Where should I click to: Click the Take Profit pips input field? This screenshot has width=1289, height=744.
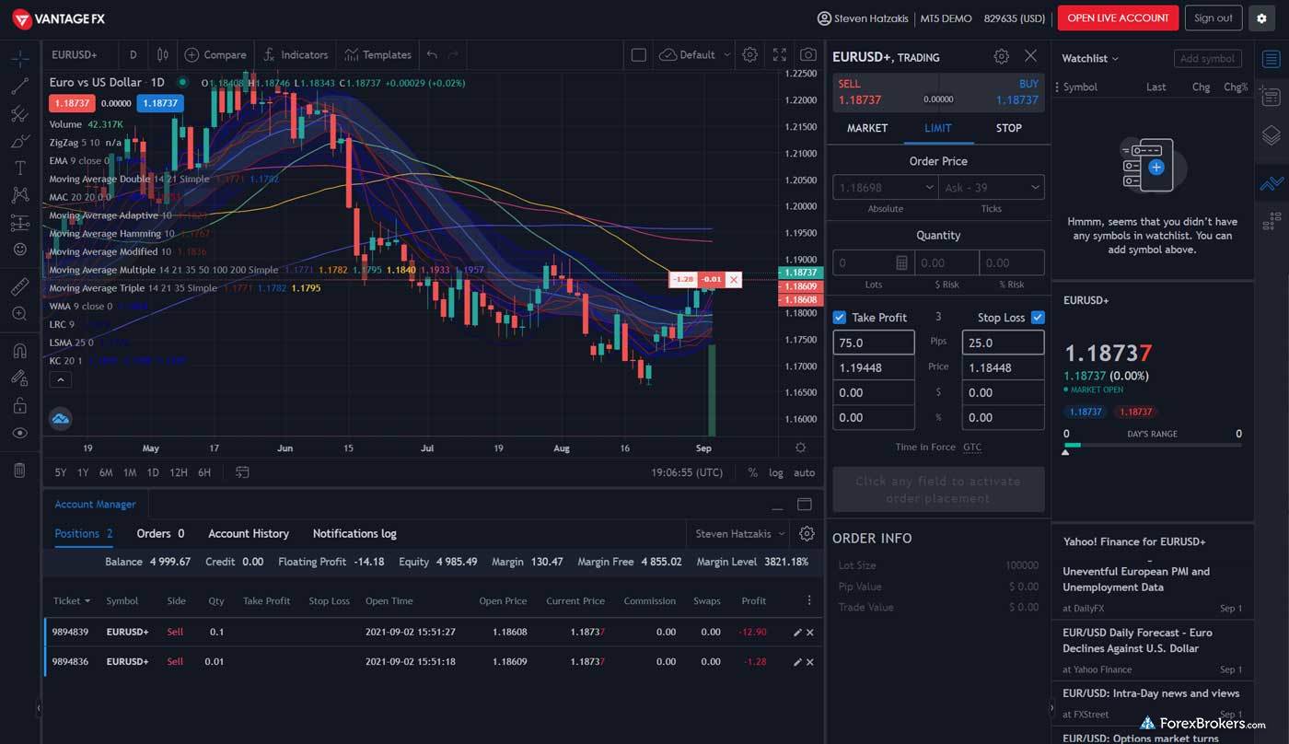tap(873, 343)
